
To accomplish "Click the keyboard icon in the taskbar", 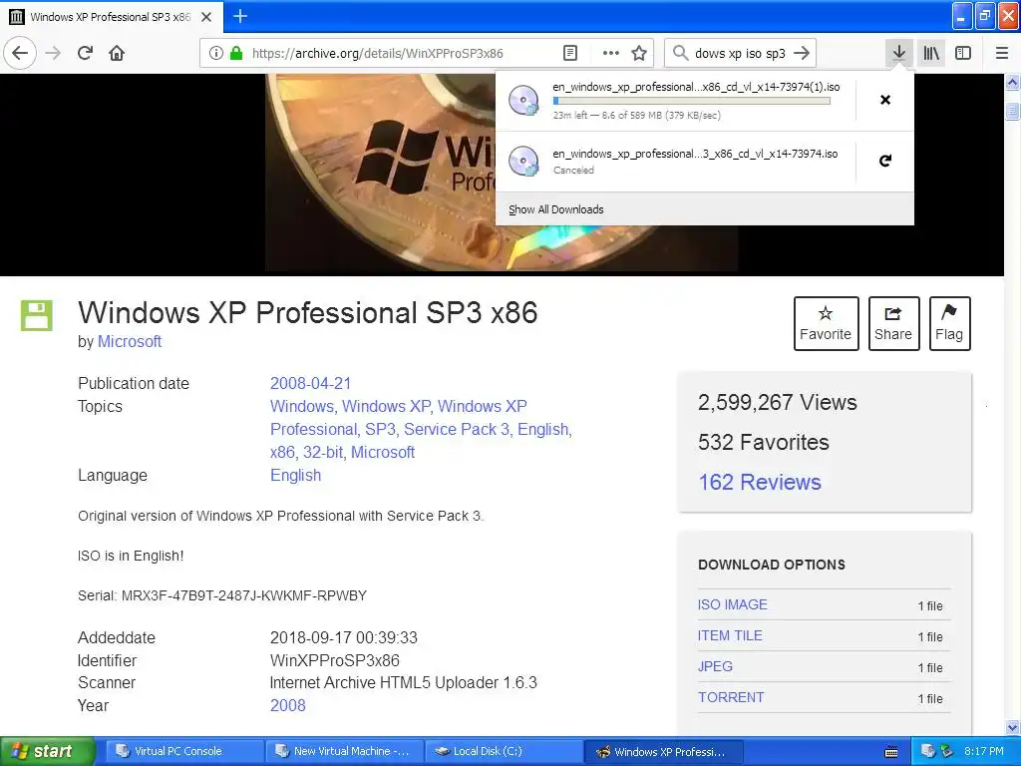I will pyautogui.click(x=891, y=752).
